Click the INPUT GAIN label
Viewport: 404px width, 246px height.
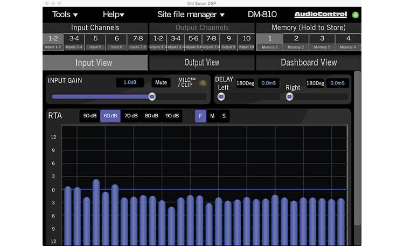[65, 81]
